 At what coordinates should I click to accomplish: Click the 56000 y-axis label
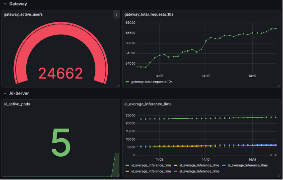(x=130, y=23)
